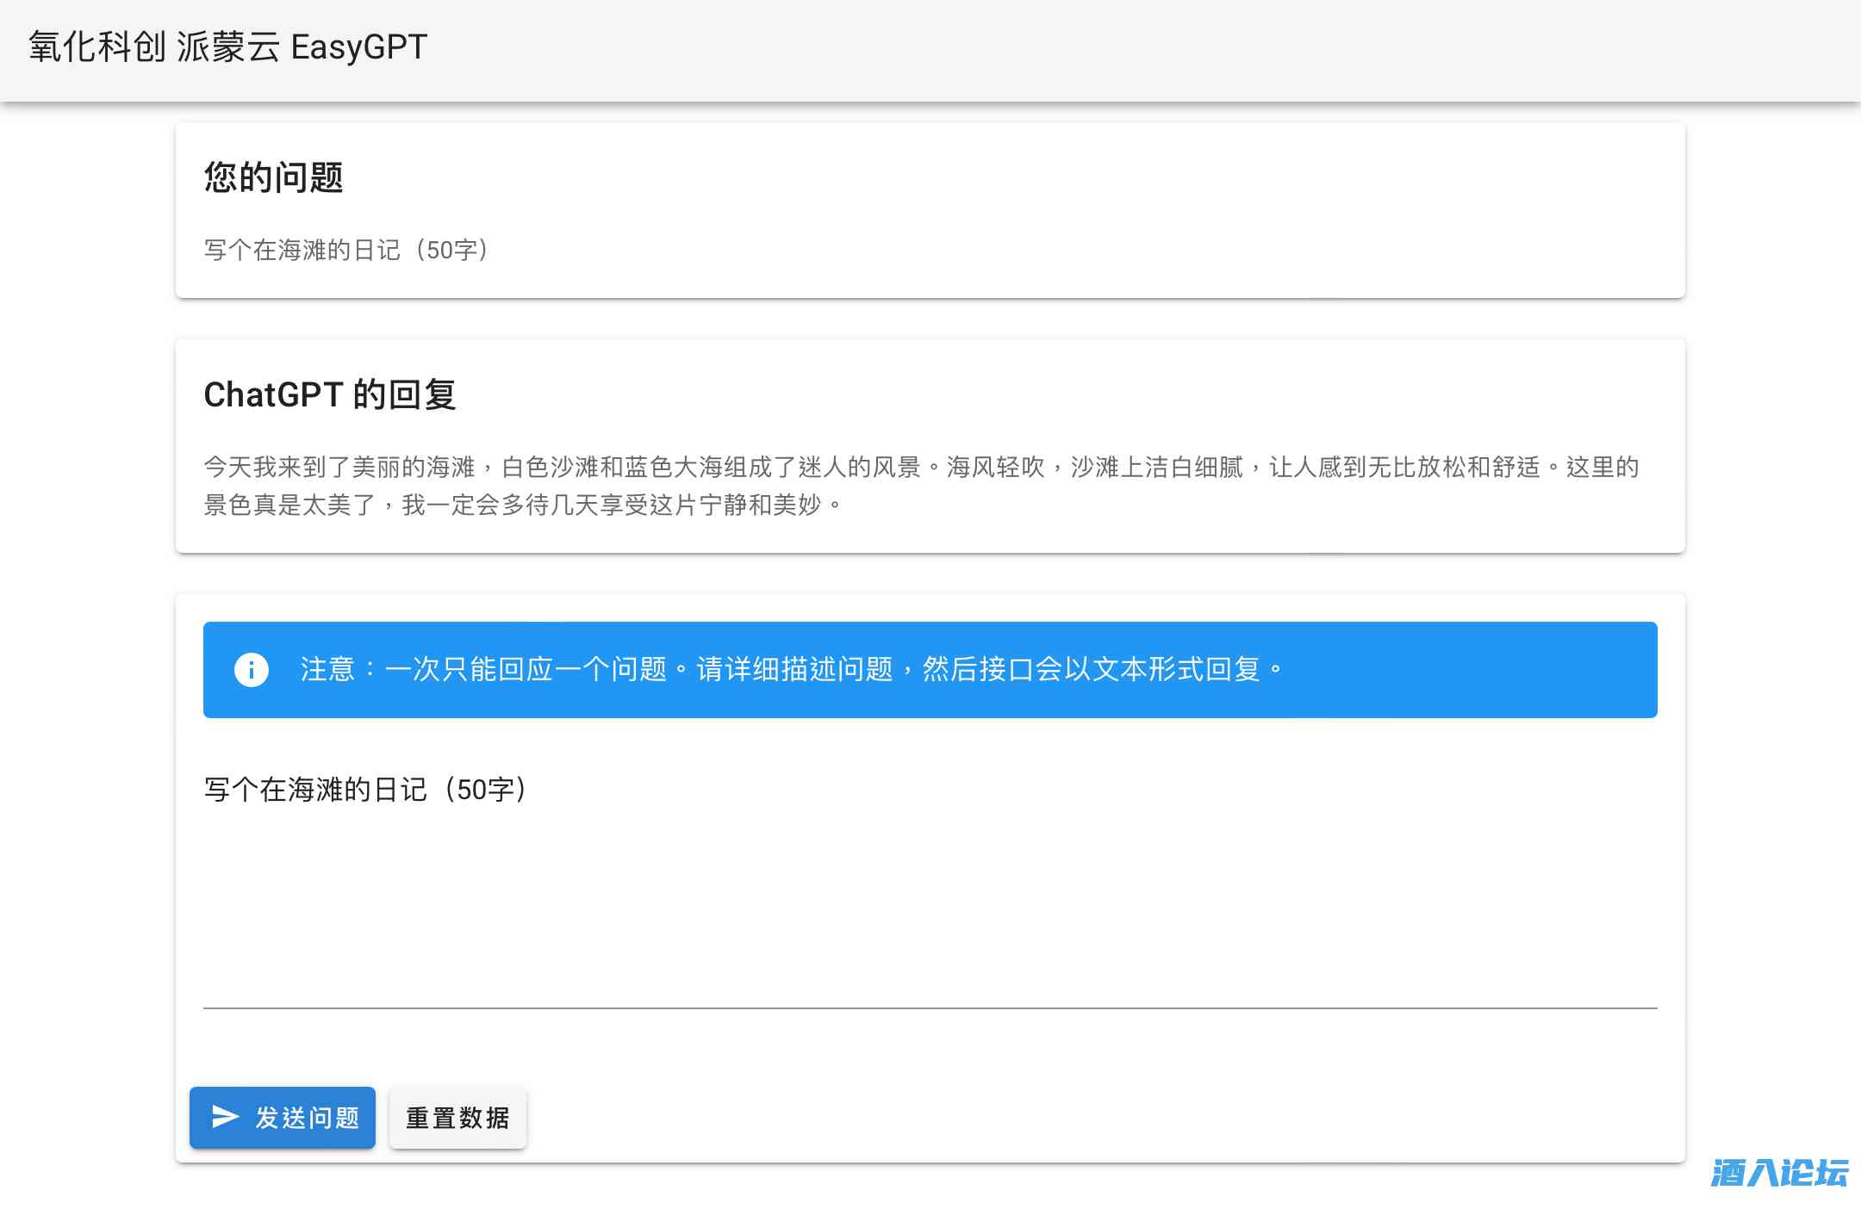Viewport: 1861px width, 1209px height.
Task: Click the 重置数据 reset button
Action: (457, 1118)
